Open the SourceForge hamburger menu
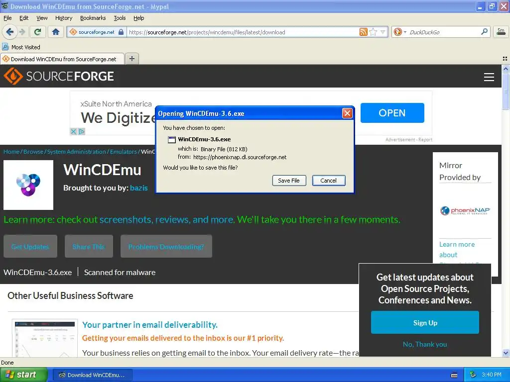Viewport: 510px width, 382px height. coord(489,77)
